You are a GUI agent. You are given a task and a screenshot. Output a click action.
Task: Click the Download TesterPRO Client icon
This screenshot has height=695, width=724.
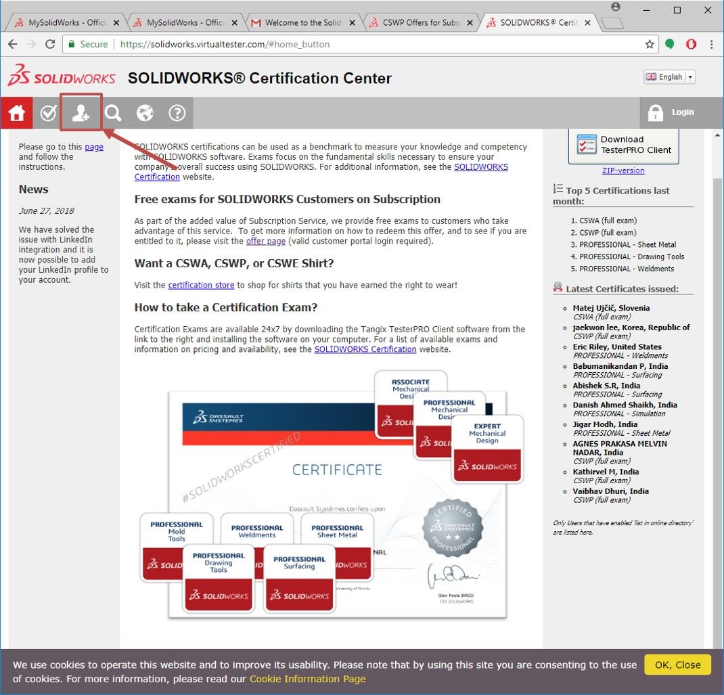(587, 144)
